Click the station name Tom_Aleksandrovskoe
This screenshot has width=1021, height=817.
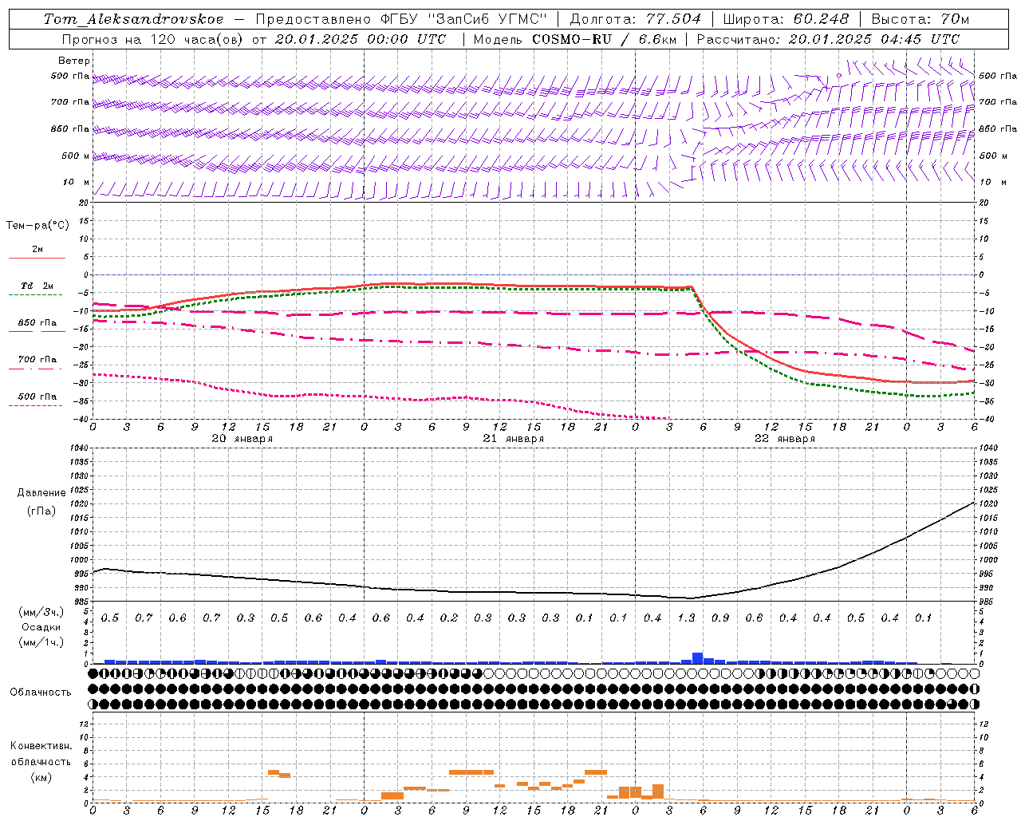click(134, 19)
